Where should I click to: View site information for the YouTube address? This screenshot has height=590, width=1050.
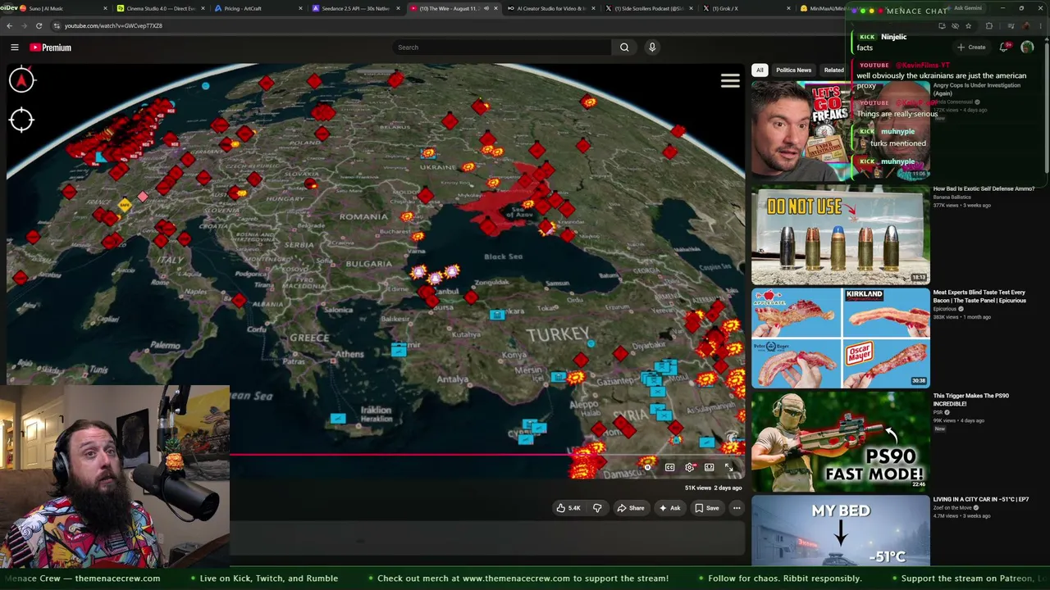56,25
